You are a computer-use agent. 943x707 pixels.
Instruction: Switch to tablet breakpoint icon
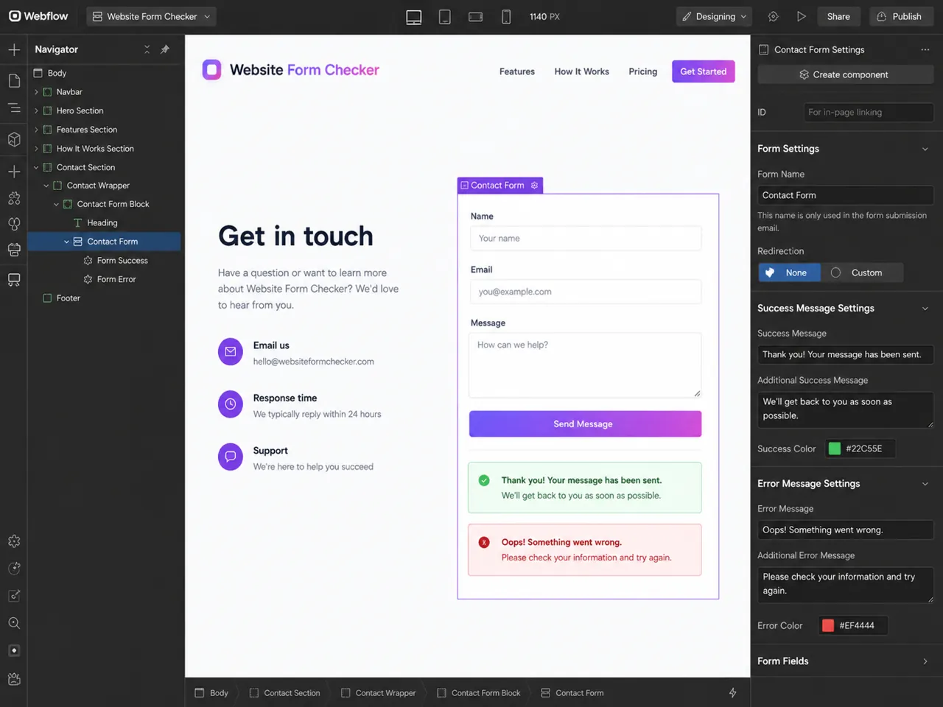(x=445, y=16)
